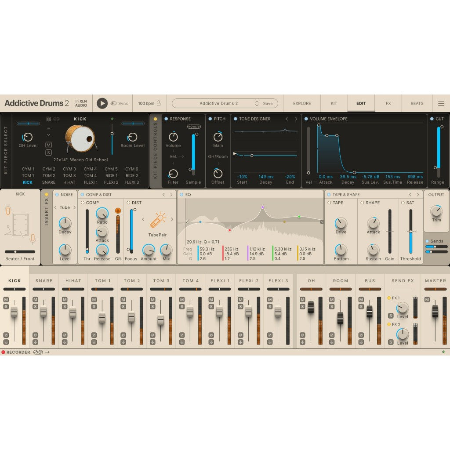Click the Save button
The image size is (450, 450).
pyautogui.click(x=267, y=103)
